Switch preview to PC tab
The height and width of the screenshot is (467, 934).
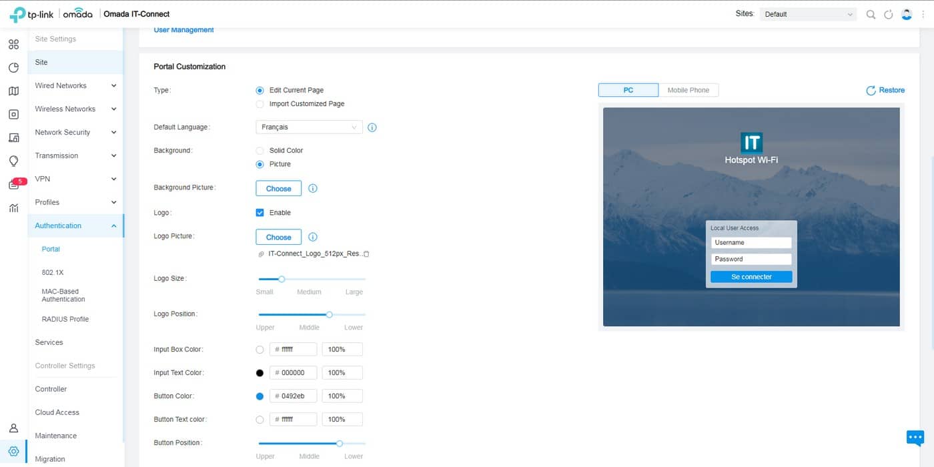[x=628, y=90]
